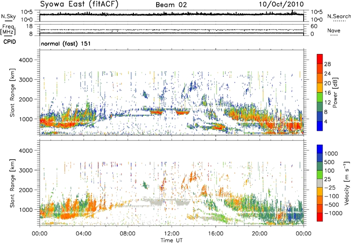Click the '18' frequency axis tick label
This screenshot has height=243, width=351.
click(x=29, y=26)
